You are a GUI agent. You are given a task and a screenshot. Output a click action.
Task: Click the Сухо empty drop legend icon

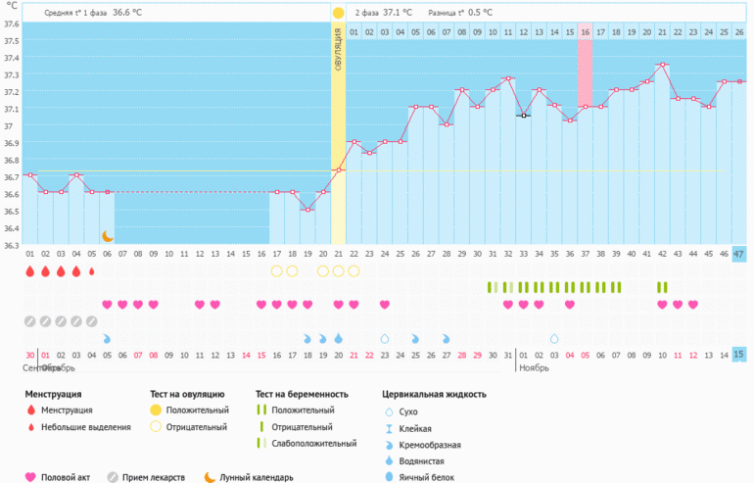390,411
